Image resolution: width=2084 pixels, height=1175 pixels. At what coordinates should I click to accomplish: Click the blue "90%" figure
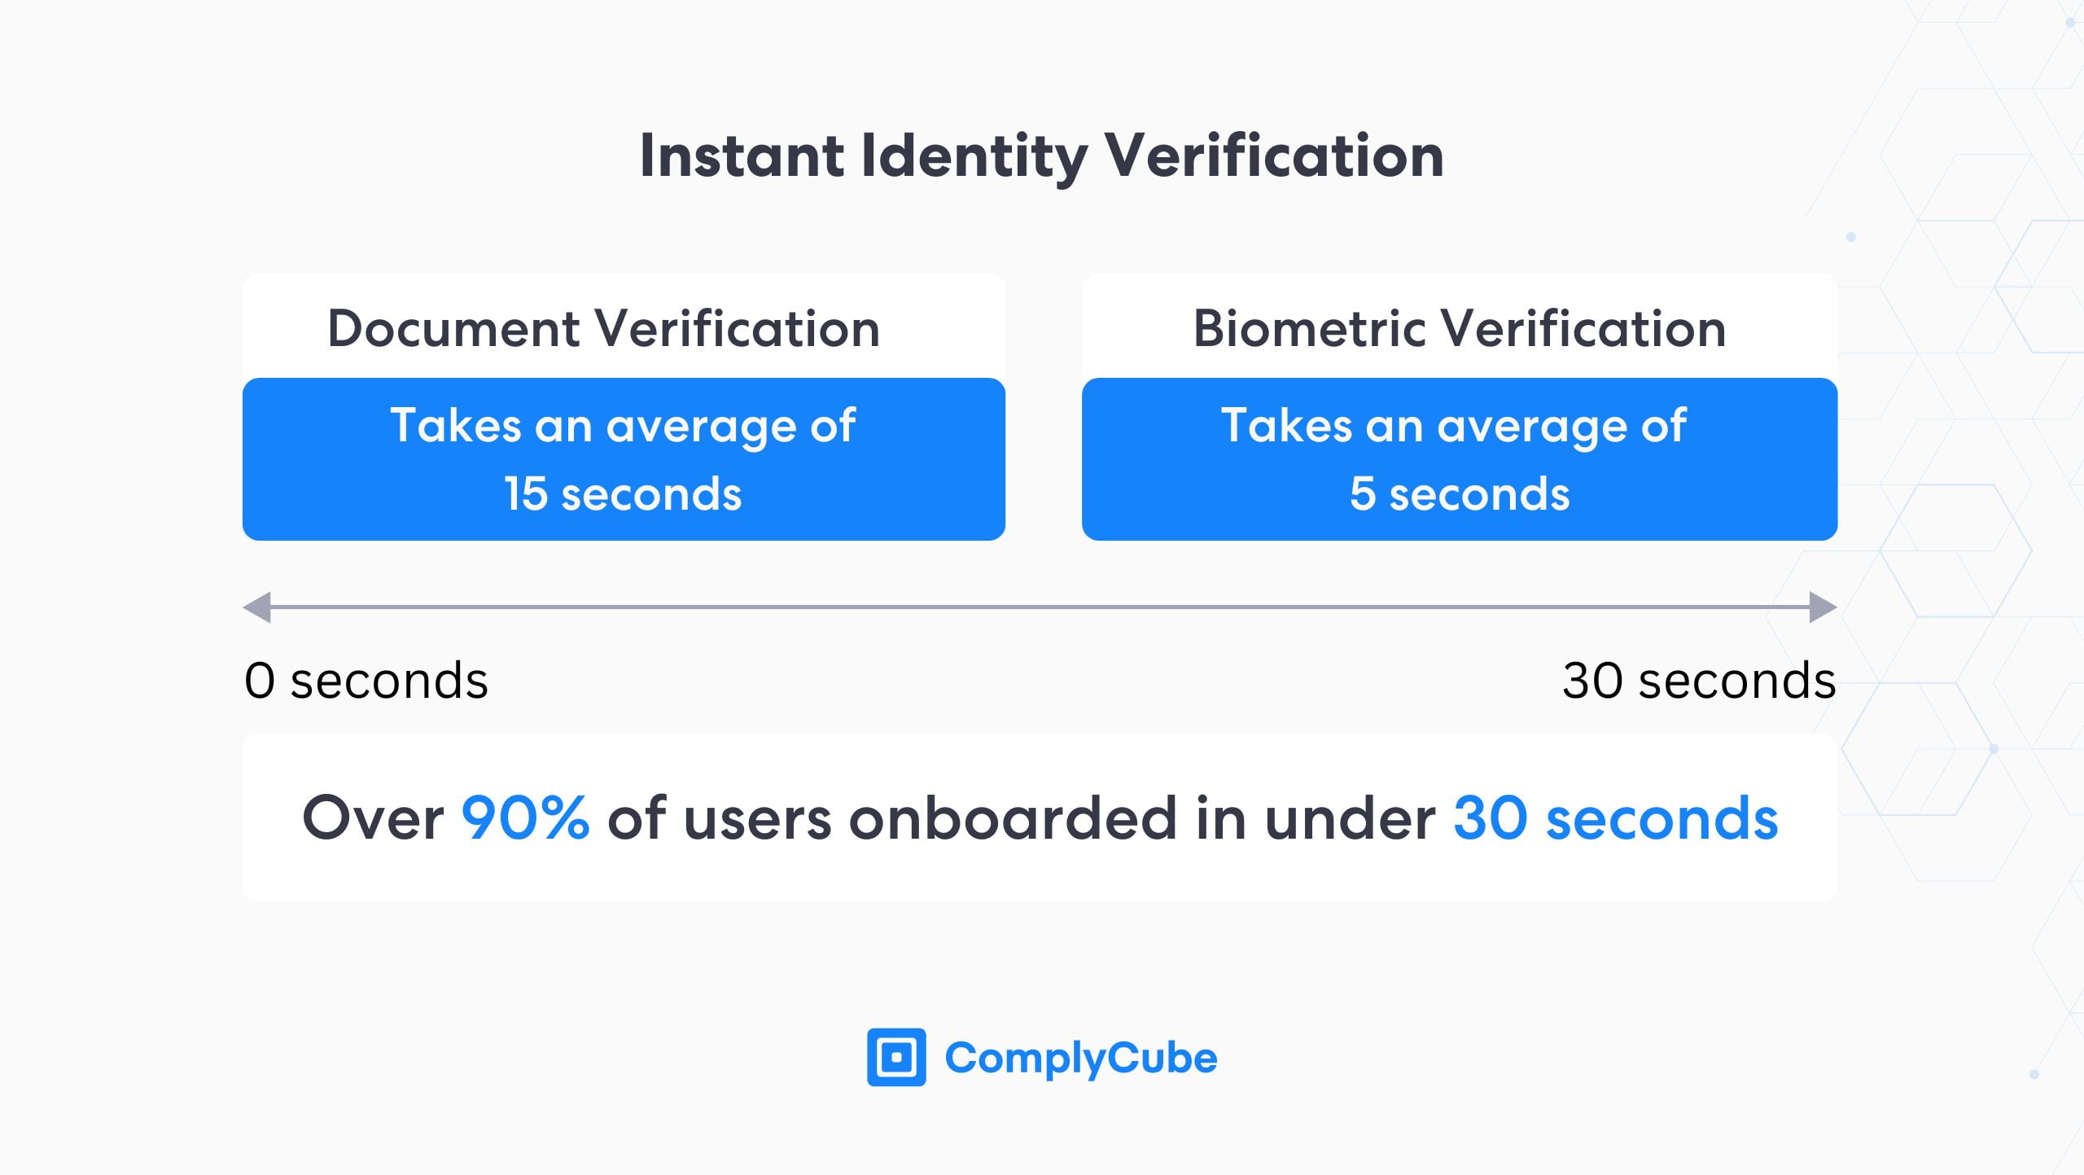pyautogui.click(x=525, y=818)
